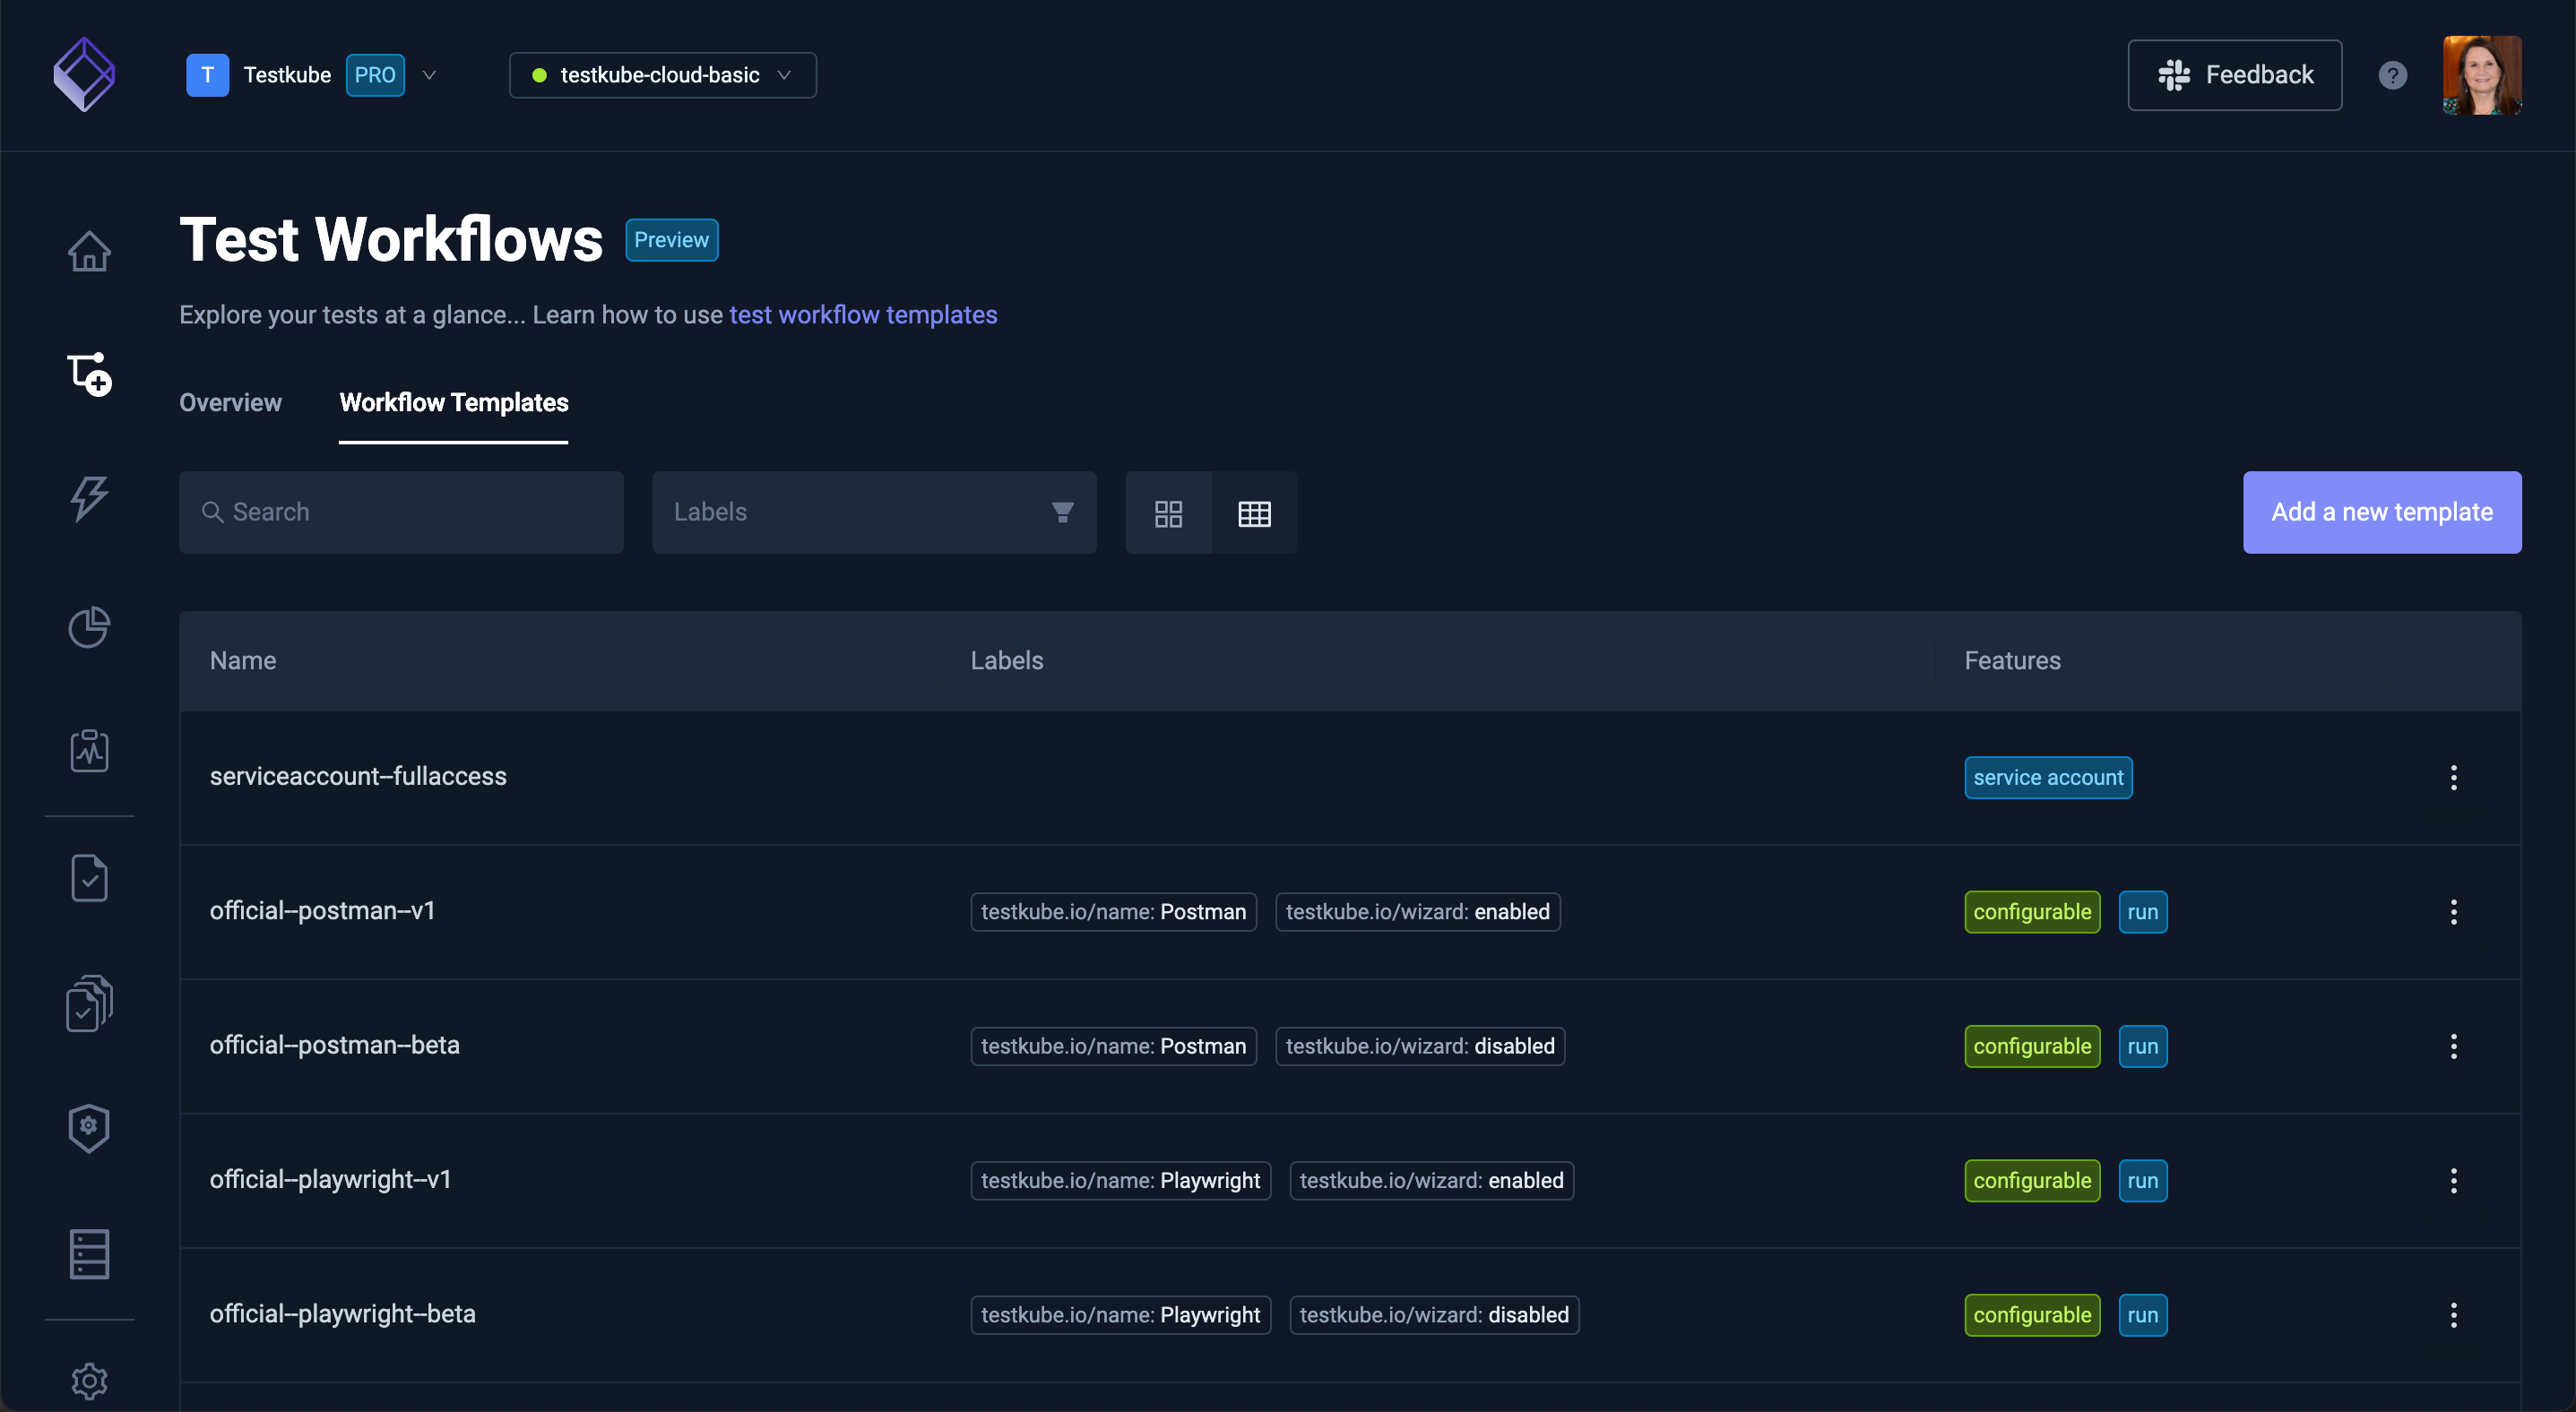The width and height of the screenshot is (2576, 1412).
Task: Click the Testkube home icon
Action: click(x=89, y=252)
